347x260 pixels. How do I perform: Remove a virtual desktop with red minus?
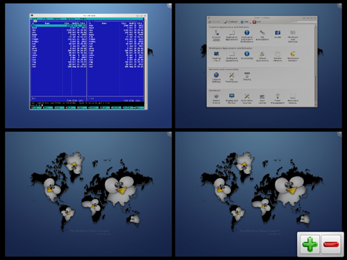[x=331, y=244]
